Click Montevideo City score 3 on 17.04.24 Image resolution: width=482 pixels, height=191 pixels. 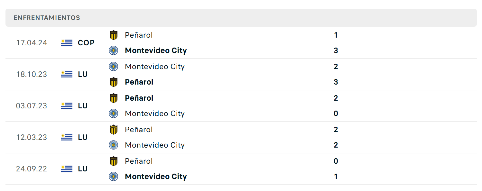pyautogui.click(x=336, y=50)
